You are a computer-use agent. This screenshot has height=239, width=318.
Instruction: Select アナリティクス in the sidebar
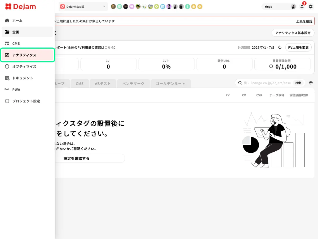click(x=27, y=55)
